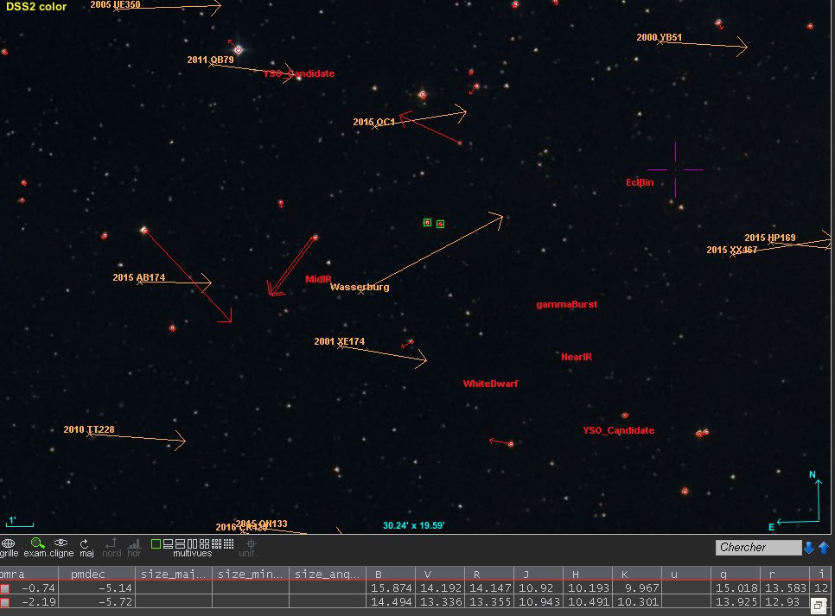The image size is (835, 616).
Task: Choose the sixteen-panel multivues layout
Action: (x=229, y=543)
